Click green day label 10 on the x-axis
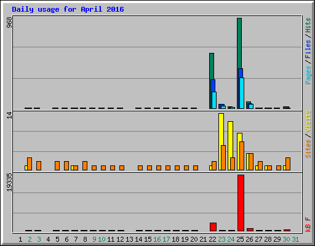Screen dimensions: 315x246 point(102,239)
